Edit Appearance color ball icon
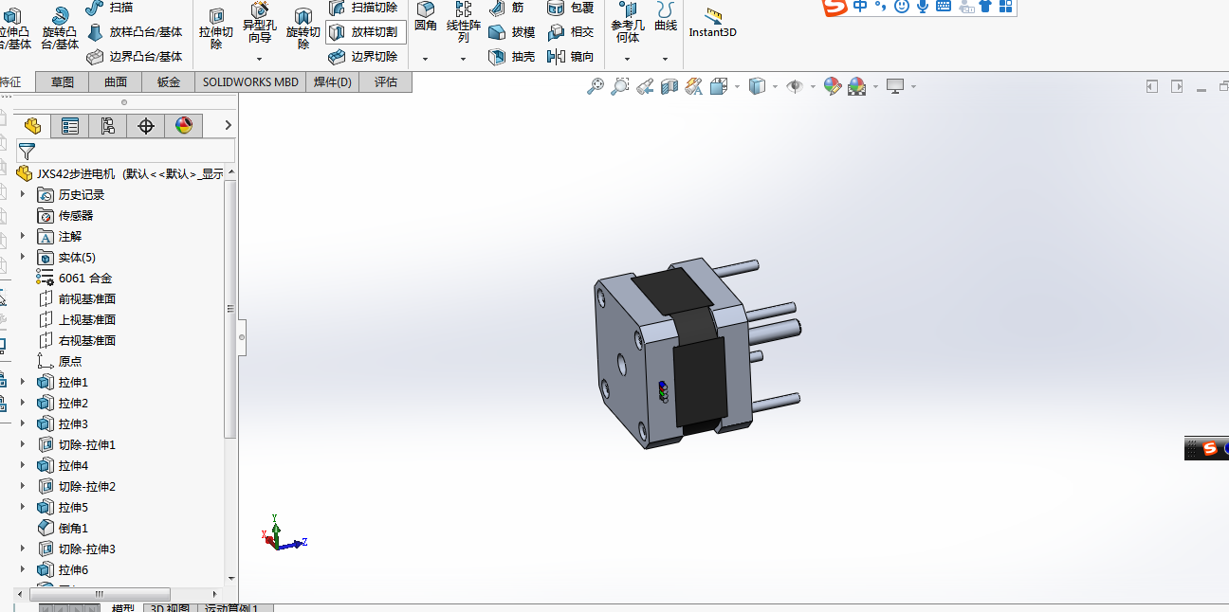 coord(833,86)
